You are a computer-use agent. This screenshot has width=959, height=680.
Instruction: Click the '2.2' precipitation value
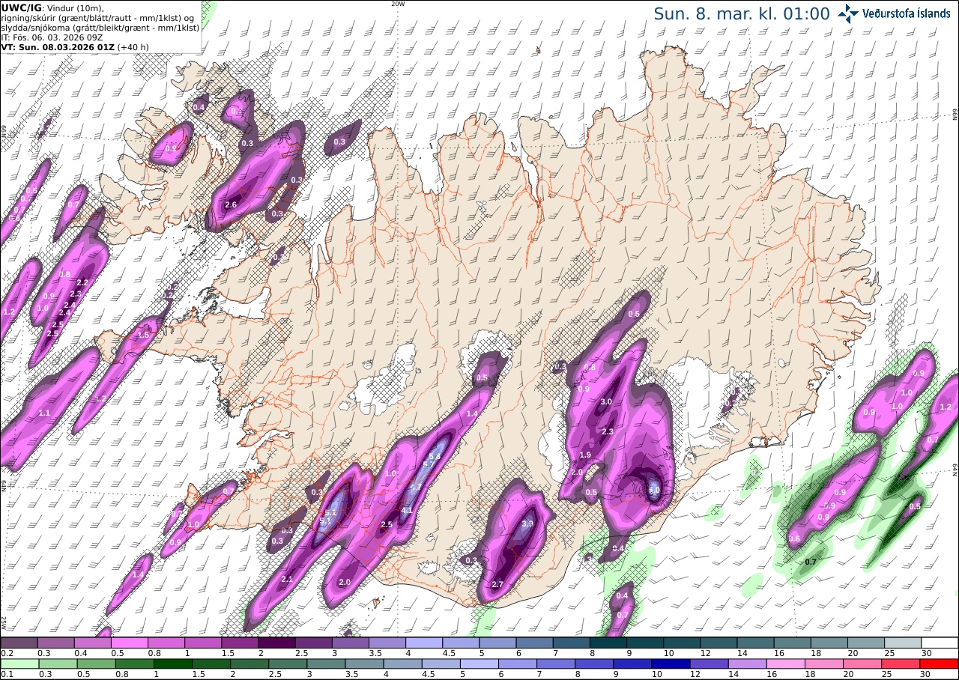82,282
